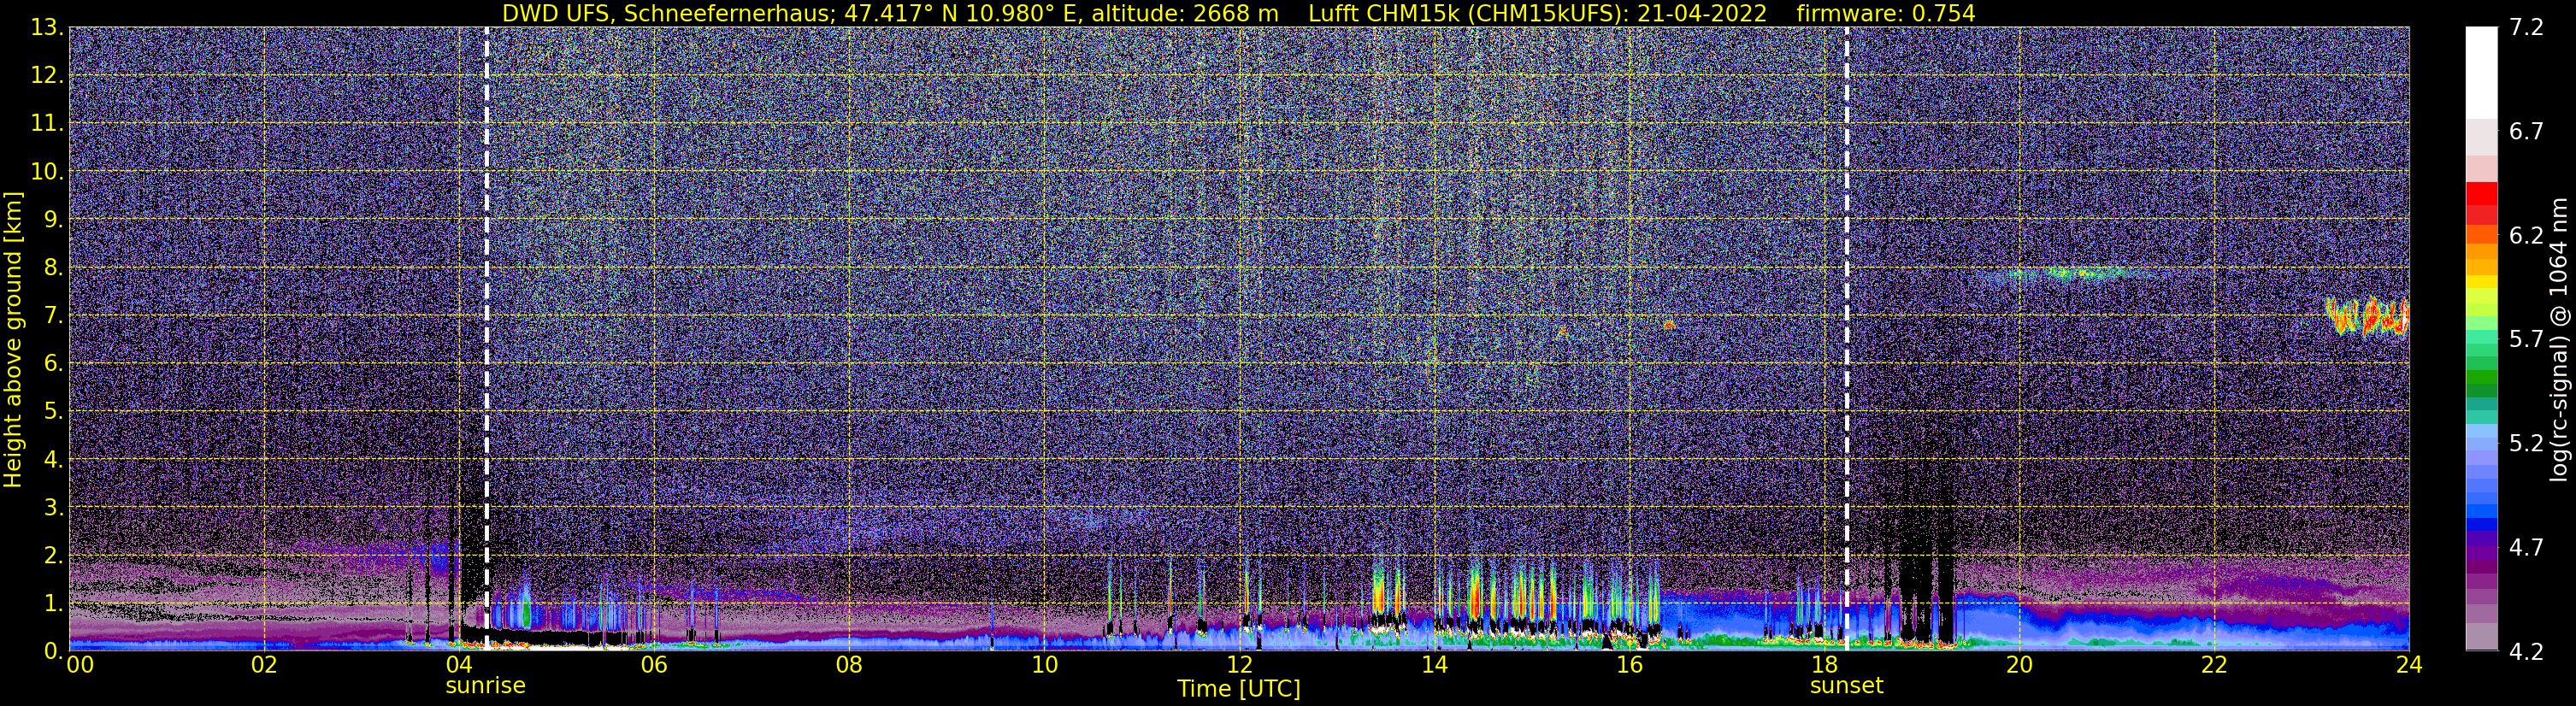The height and width of the screenshot is (706, 2576).
Task: Click the 'Height above ground [km]' axis label
Action: tap(13, 339)
